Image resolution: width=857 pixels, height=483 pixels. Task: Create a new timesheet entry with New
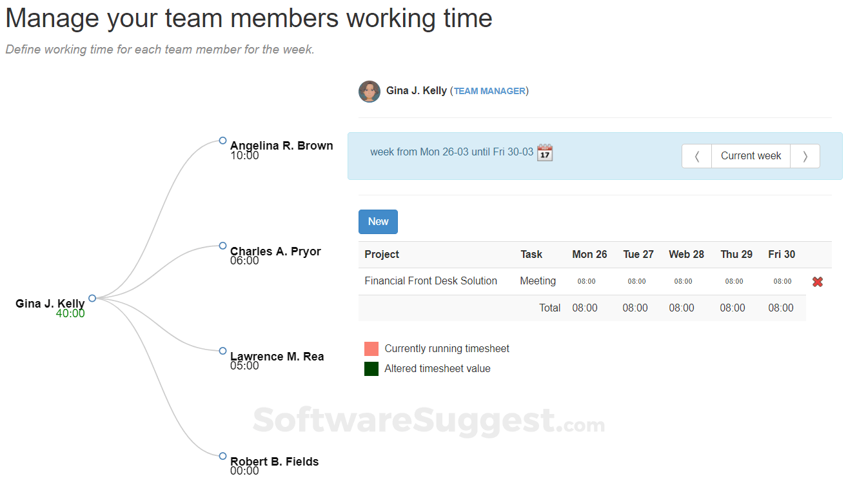click(378, 222)
